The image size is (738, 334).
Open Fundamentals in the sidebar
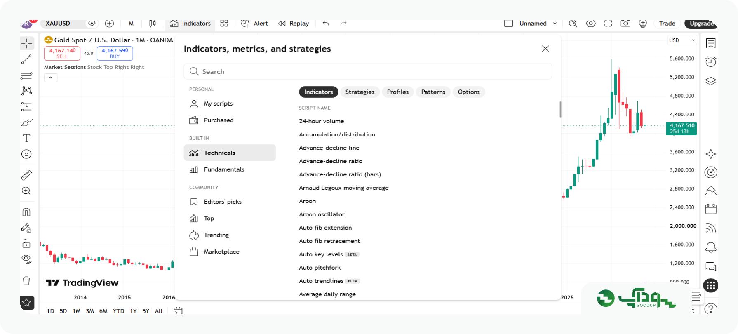pyautogui.click(x=230, y=169)
